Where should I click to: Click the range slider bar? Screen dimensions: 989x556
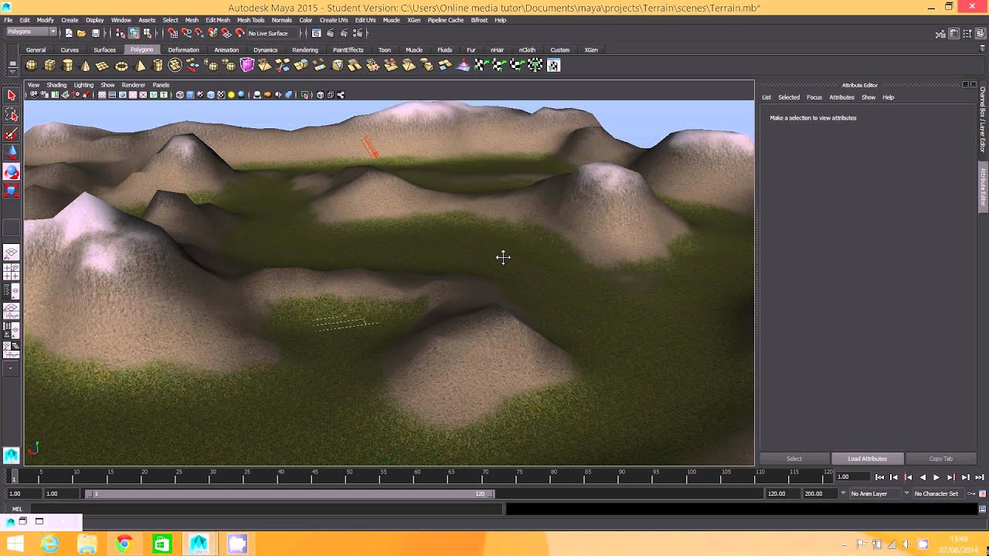290,493
